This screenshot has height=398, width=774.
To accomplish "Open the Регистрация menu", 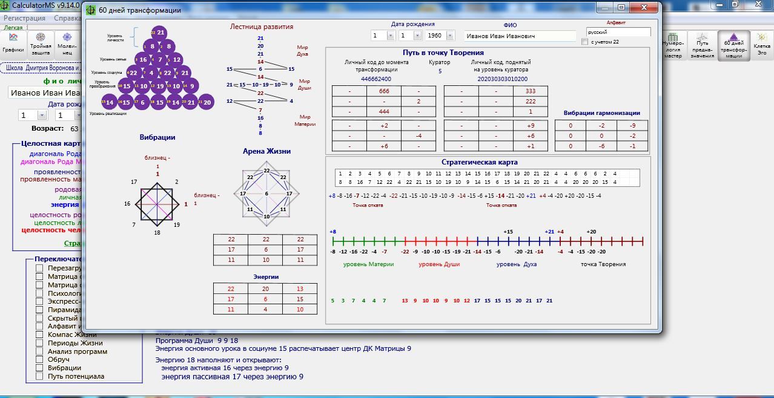I will (x=24, y=18).
